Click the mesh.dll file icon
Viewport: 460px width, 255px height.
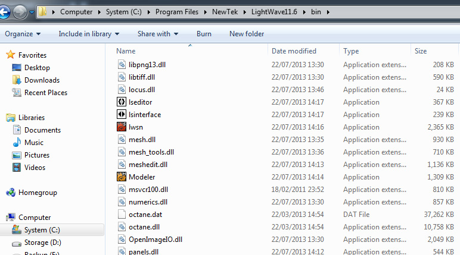[x=122, y=139]
